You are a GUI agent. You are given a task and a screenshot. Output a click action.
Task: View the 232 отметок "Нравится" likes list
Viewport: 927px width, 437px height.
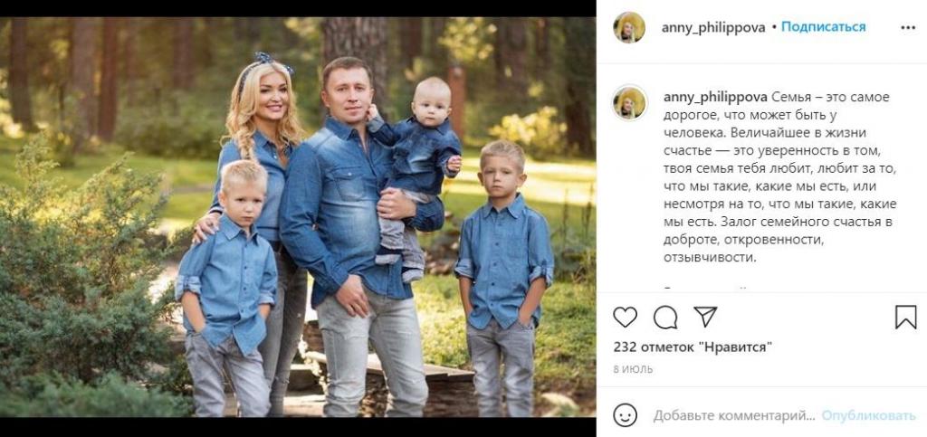tap(693, 347)
